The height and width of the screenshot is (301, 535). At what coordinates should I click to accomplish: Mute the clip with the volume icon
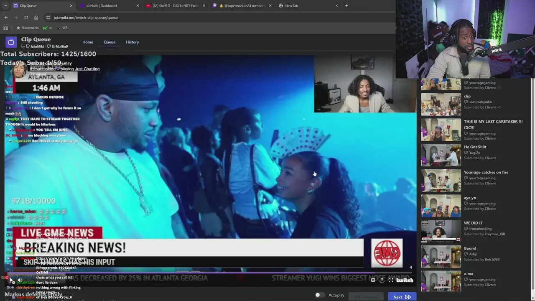[20, 280]
